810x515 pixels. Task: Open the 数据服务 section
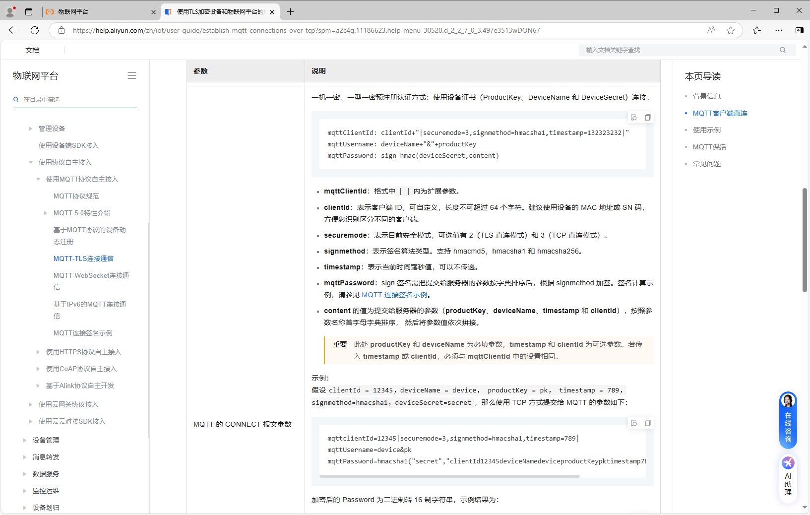46,474
